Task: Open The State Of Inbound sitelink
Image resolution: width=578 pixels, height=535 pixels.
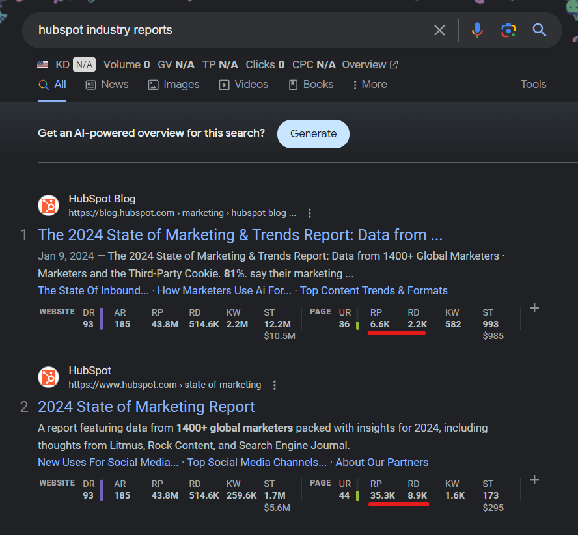Action: pyautogui.click(x=93, y=290)
